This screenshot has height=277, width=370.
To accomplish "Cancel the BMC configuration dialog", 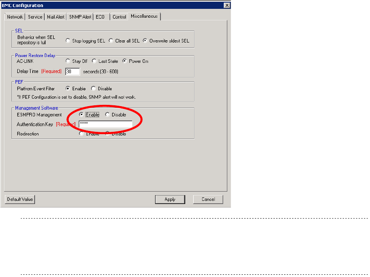I will coord(208,199).
